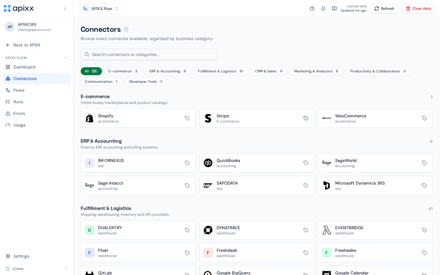Filter by Fulfillment & Logistics chip
This screenshot has width=440, height=275.
(221, 71)
